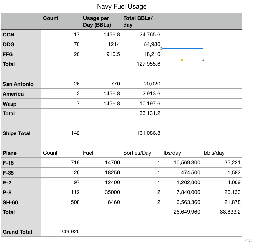Select F-18 lbs/day cell 10,569,300
This screenshot has width=270, height=242.
(182, 162)
